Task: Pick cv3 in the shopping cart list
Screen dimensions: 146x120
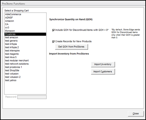Action: coord(25,27)
